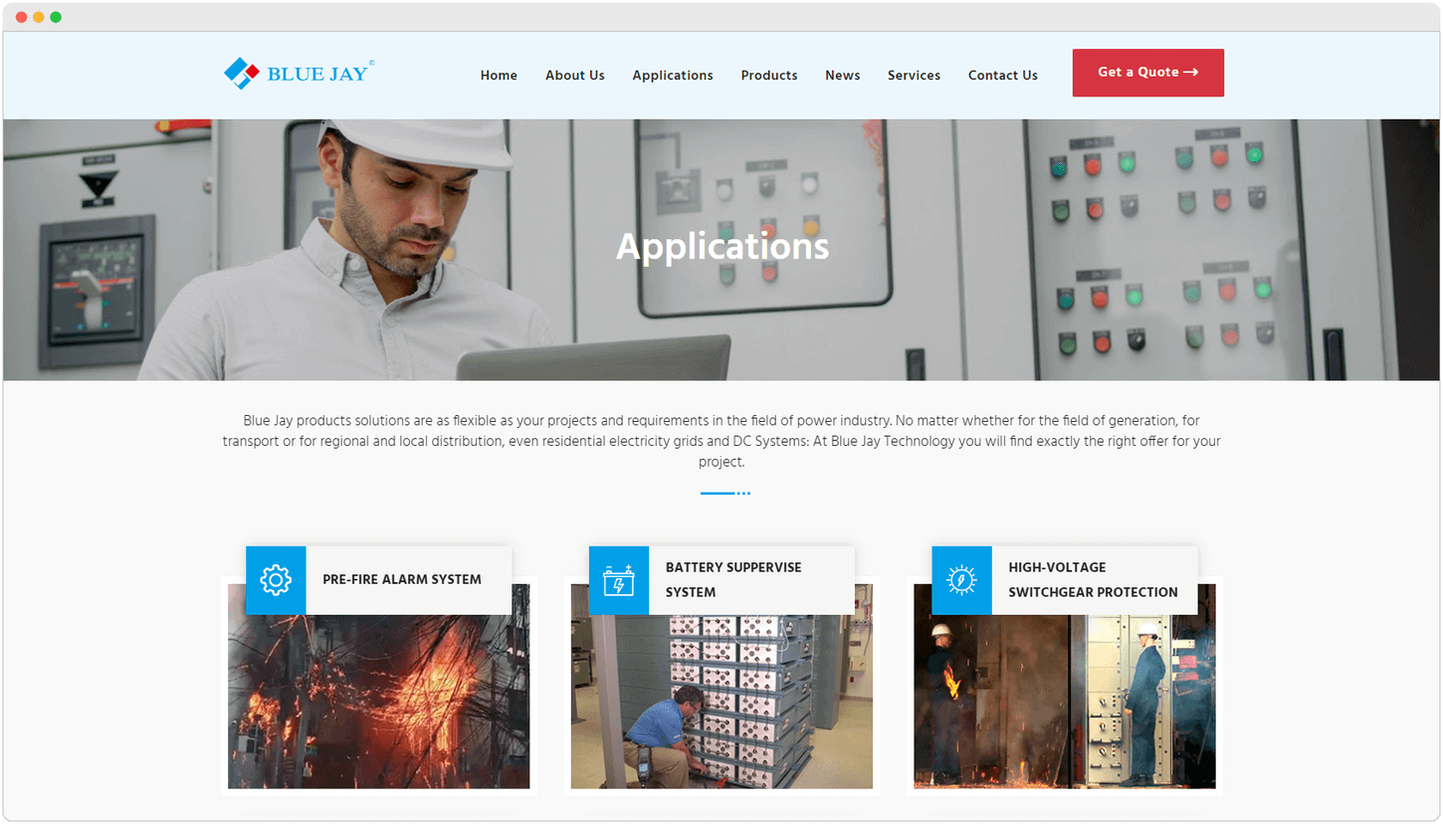Image resolution: width=1443 pixels, height=824 pixels.
Task: Open the Products menu
Action: click(769, 76)
